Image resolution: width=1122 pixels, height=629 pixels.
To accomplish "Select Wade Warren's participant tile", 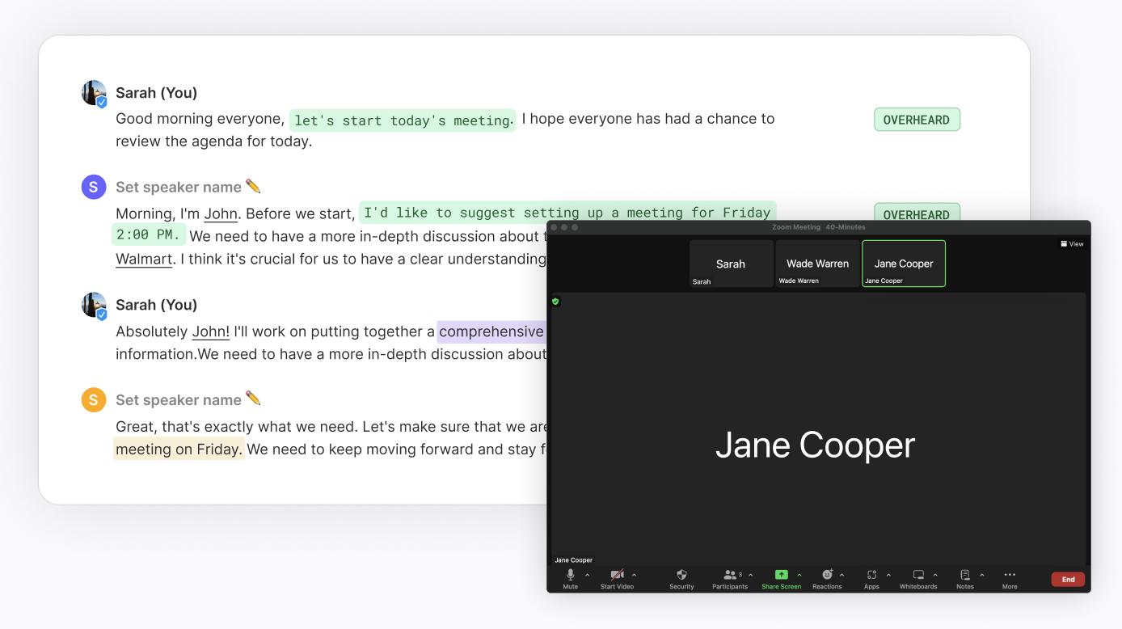I will tap(817, 264).
